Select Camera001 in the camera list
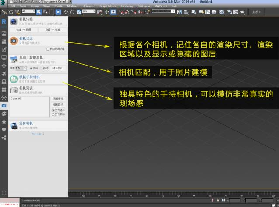The width and height of the screenshot is (279, 207). click(x=17, y=99)
